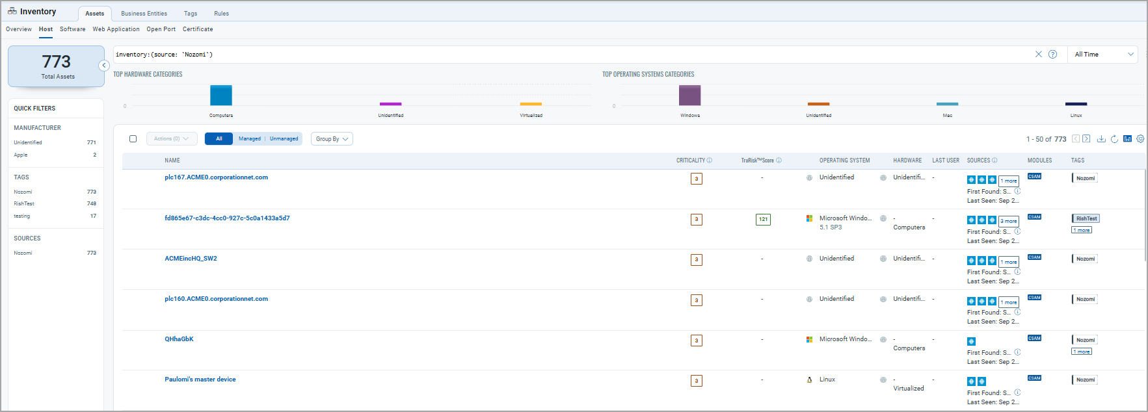Click the info icon beside the Criticality header
The height and width of the screenshot is (412, 1148).
710,161
